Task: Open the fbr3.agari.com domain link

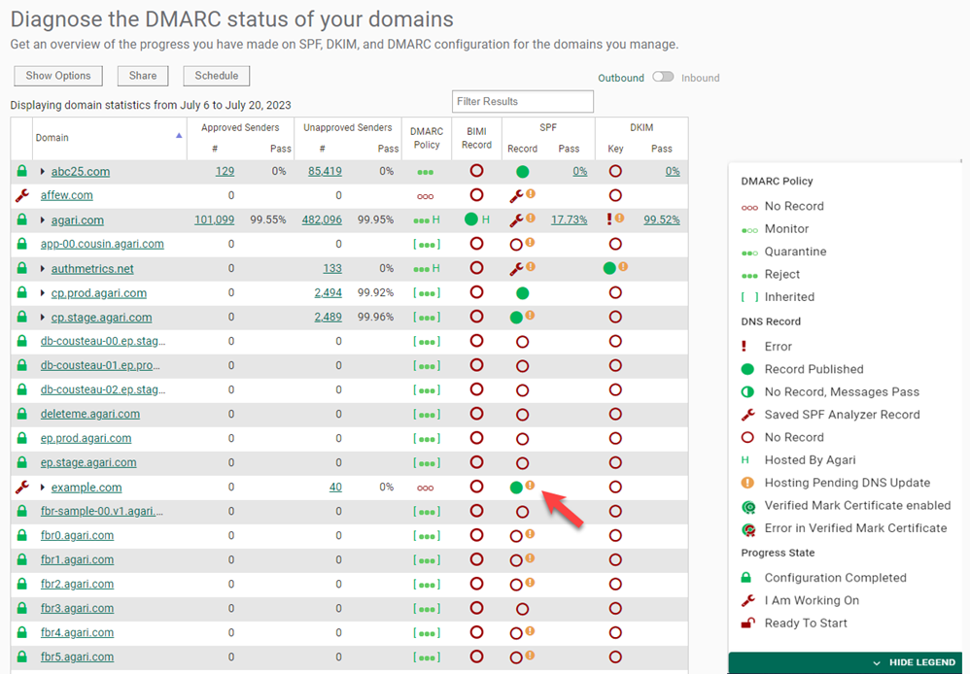Action: pyautogui.click(x=78, y=608)
